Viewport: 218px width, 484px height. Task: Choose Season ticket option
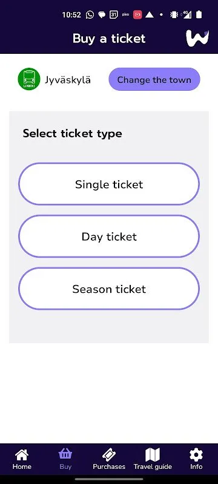[109, 289]
